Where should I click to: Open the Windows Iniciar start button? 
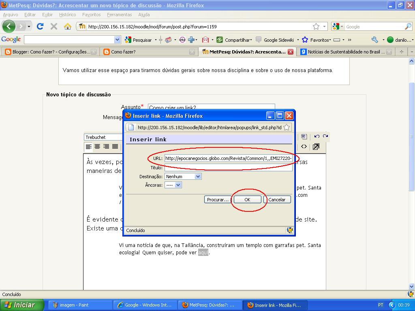(22, 305)
